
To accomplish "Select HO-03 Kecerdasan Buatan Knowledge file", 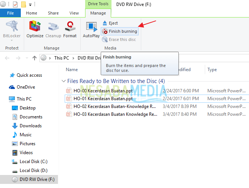I will [x=115, y=114].
